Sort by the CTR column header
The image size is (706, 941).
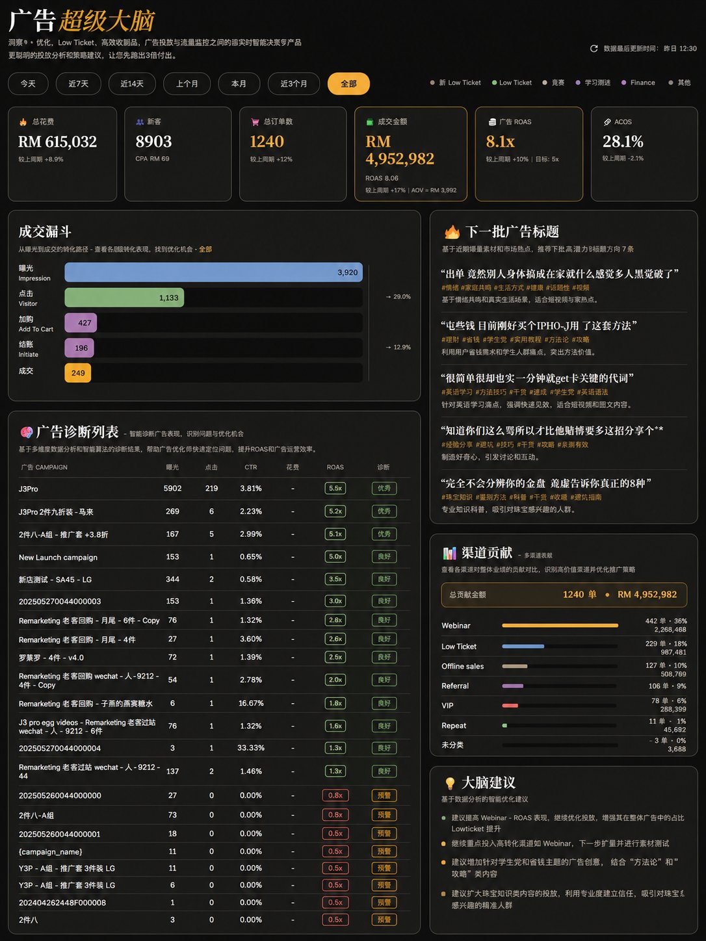(x=251, y=467)
